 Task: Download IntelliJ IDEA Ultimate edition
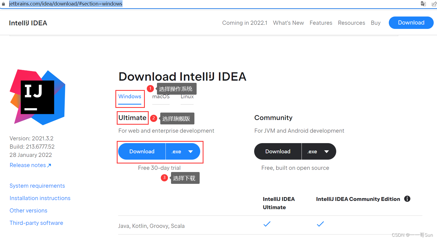pos(142,151)
